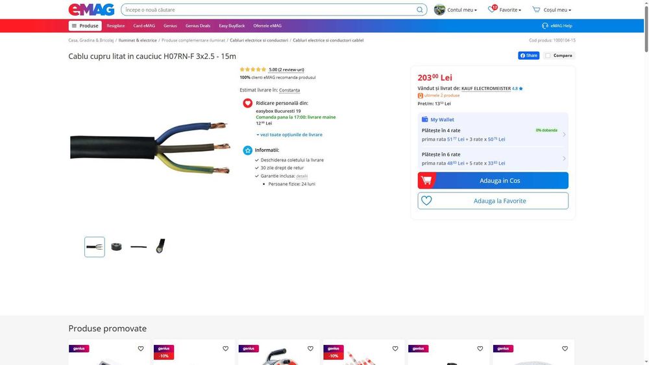The width and height of the screenshot is (649, 365).
Task: Click Adauga la Favorite button
Action: click(493, 201)
